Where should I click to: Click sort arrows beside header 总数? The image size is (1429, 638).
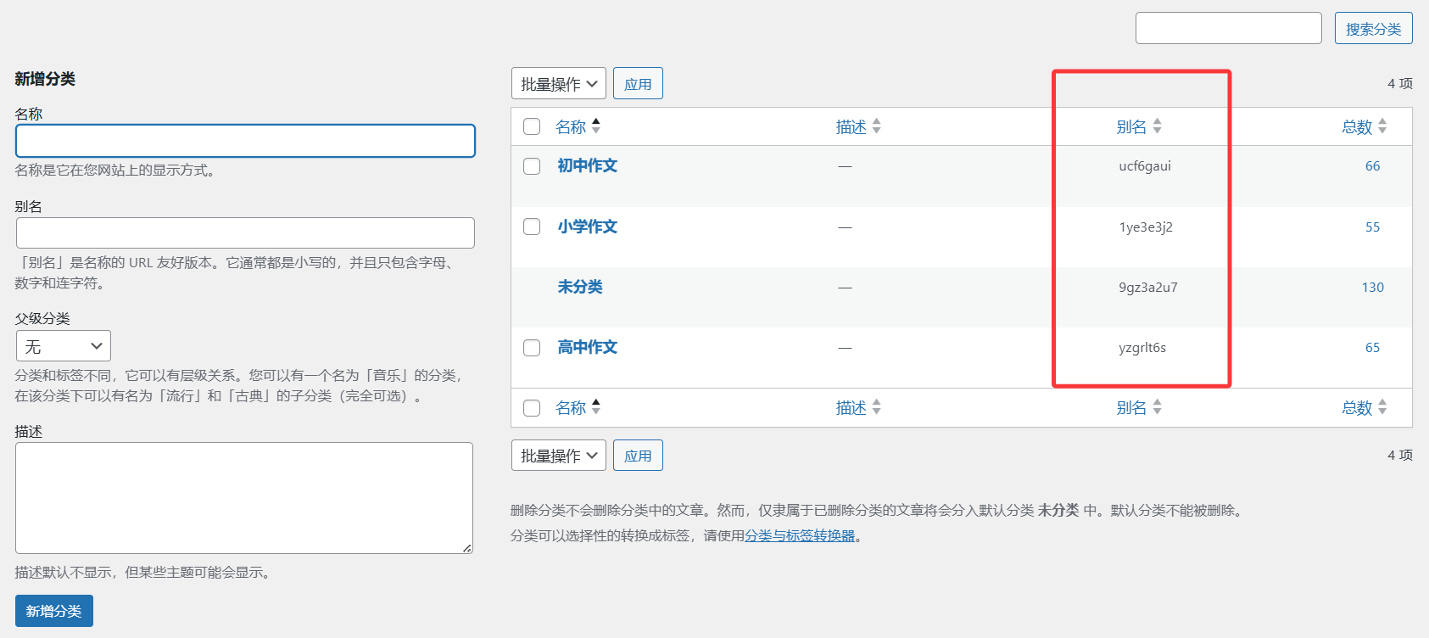coord(1382,126)
